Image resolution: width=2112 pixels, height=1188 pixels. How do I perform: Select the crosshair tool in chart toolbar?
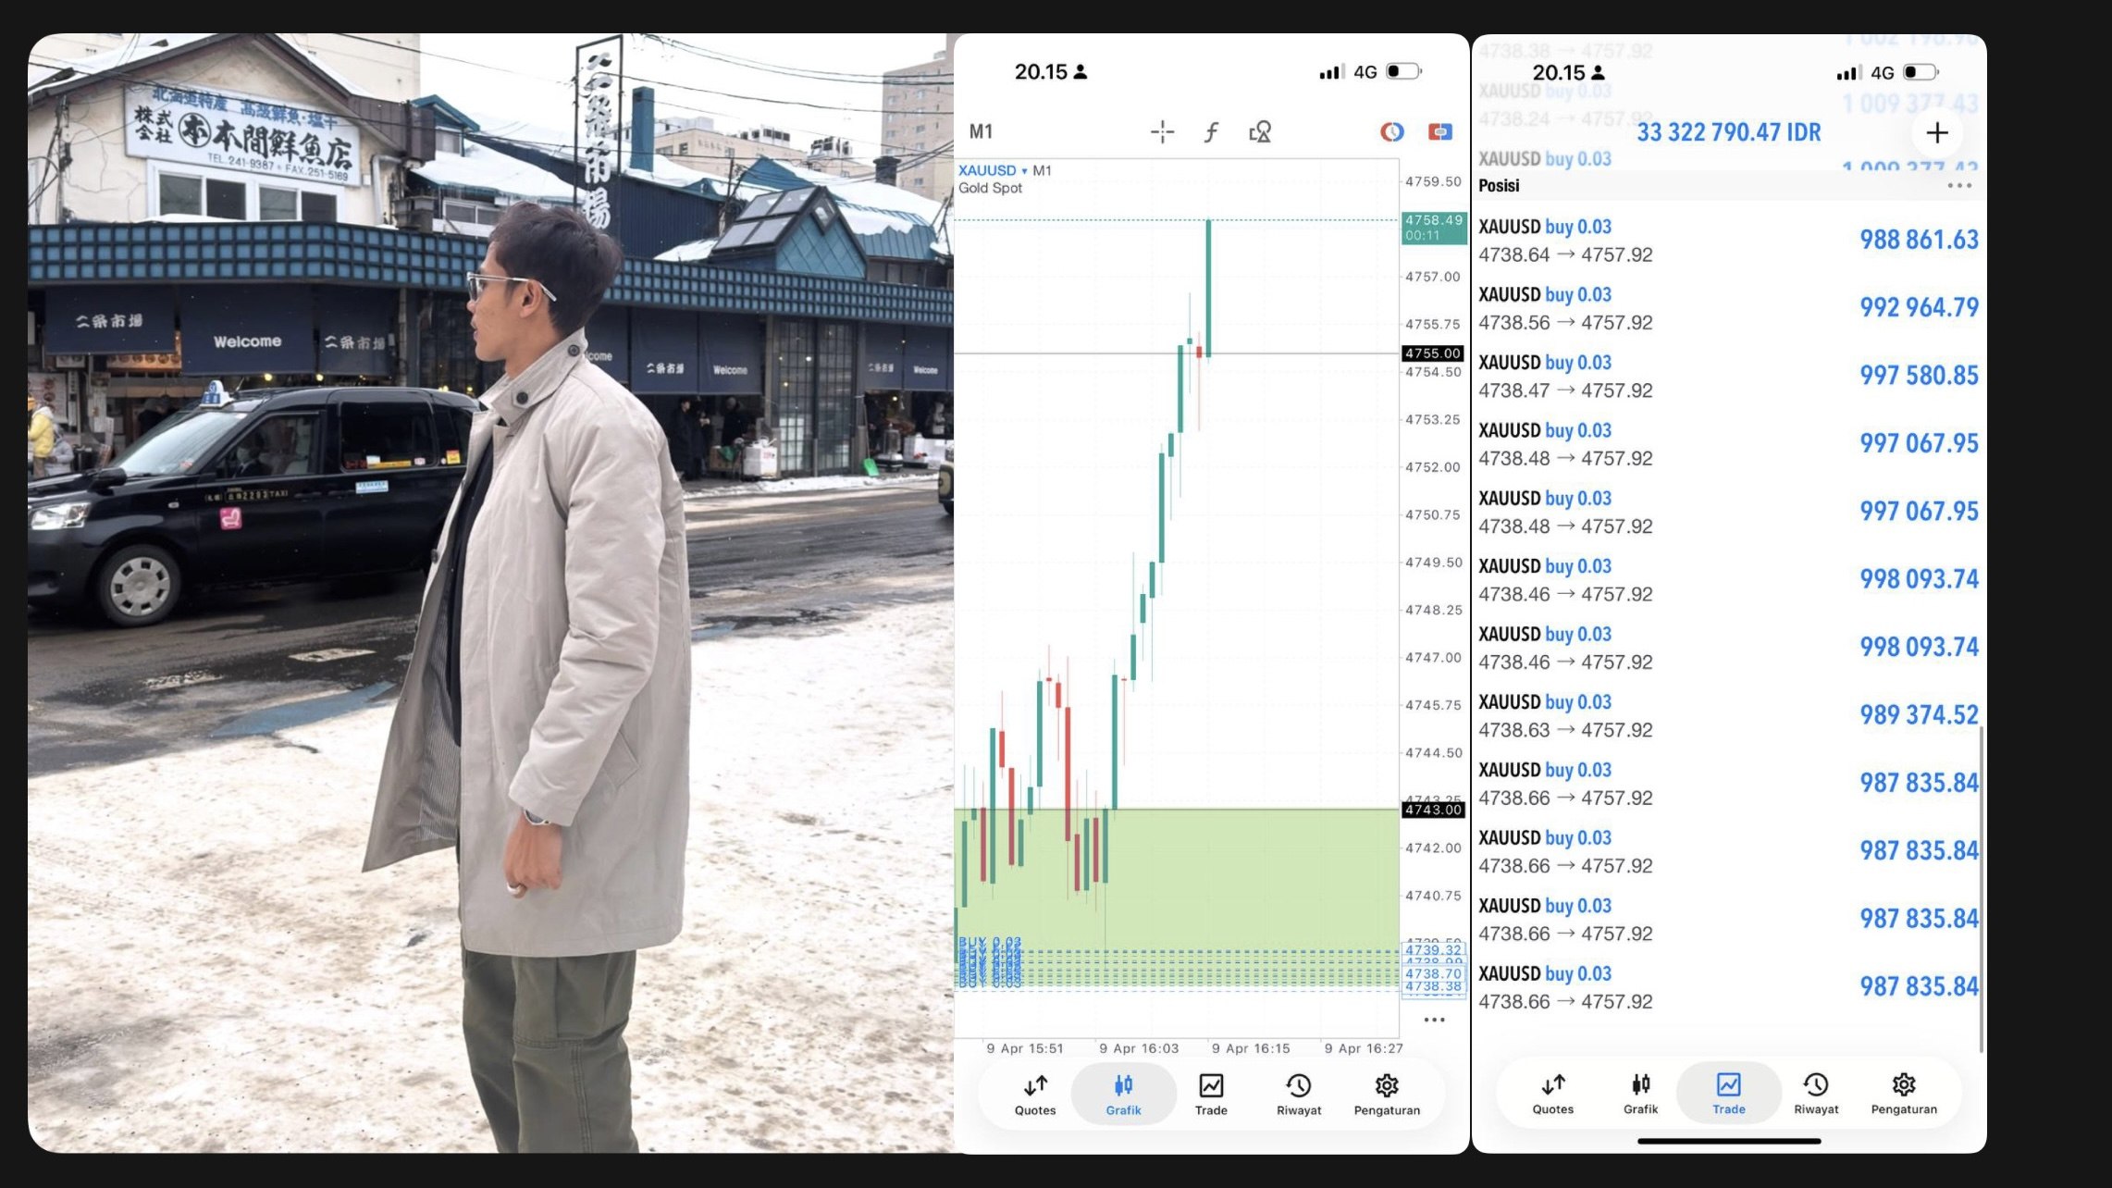pos(1162,132)
